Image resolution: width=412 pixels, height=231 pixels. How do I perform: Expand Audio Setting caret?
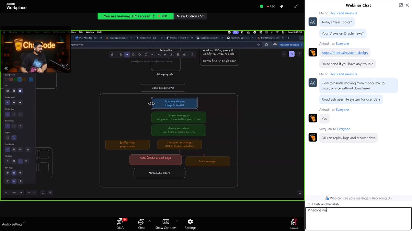(x=24, y=222)
